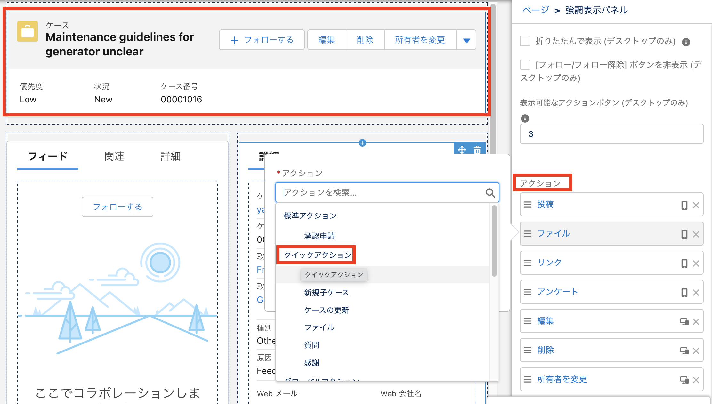Click the plus icon above the 詳細 component
This screenshot has width=712, height=404.
[x=362, y=143]
